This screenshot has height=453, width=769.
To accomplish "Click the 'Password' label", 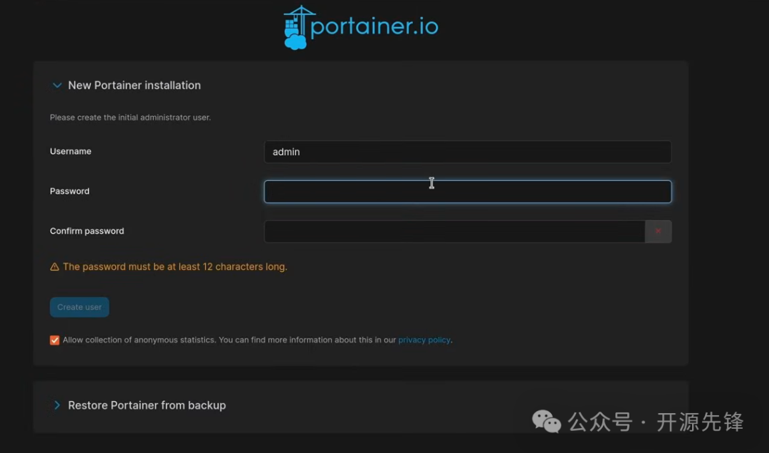I will pyautogui.click(x=70, y=191).
